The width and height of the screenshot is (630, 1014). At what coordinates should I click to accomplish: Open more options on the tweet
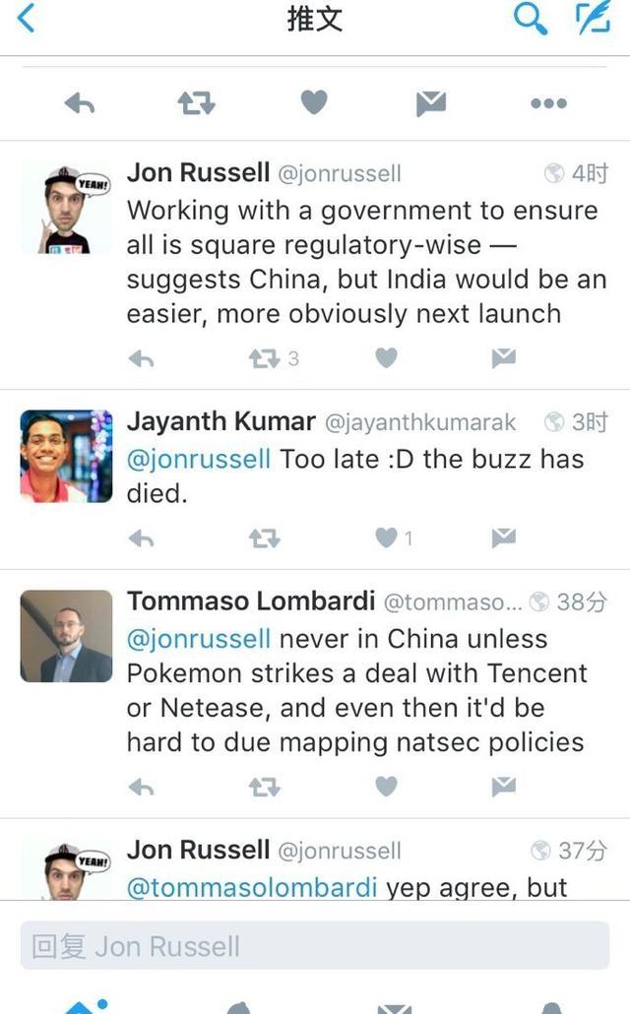548,102
